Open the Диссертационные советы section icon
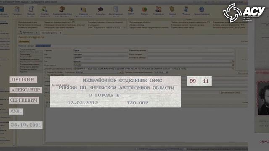Image resolution: width=269 pixels, height=151 pixels. pyautogui.click(x=116, y=9)
